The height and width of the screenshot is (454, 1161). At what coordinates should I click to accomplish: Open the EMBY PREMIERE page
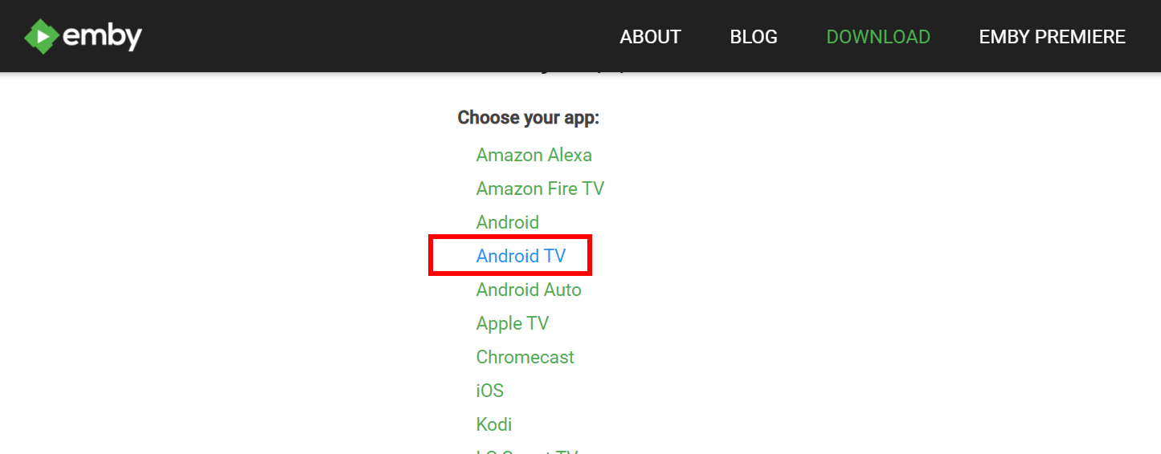[1052, 37]
